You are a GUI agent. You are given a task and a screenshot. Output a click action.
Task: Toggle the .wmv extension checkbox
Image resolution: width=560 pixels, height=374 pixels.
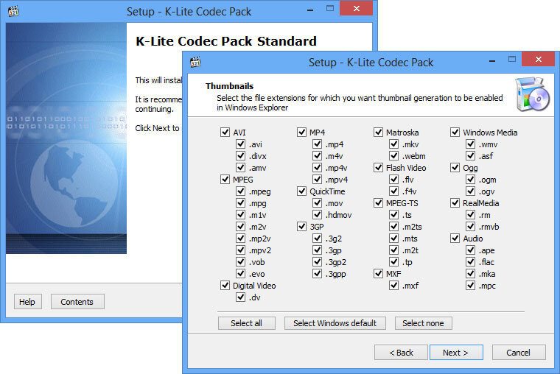471,144
